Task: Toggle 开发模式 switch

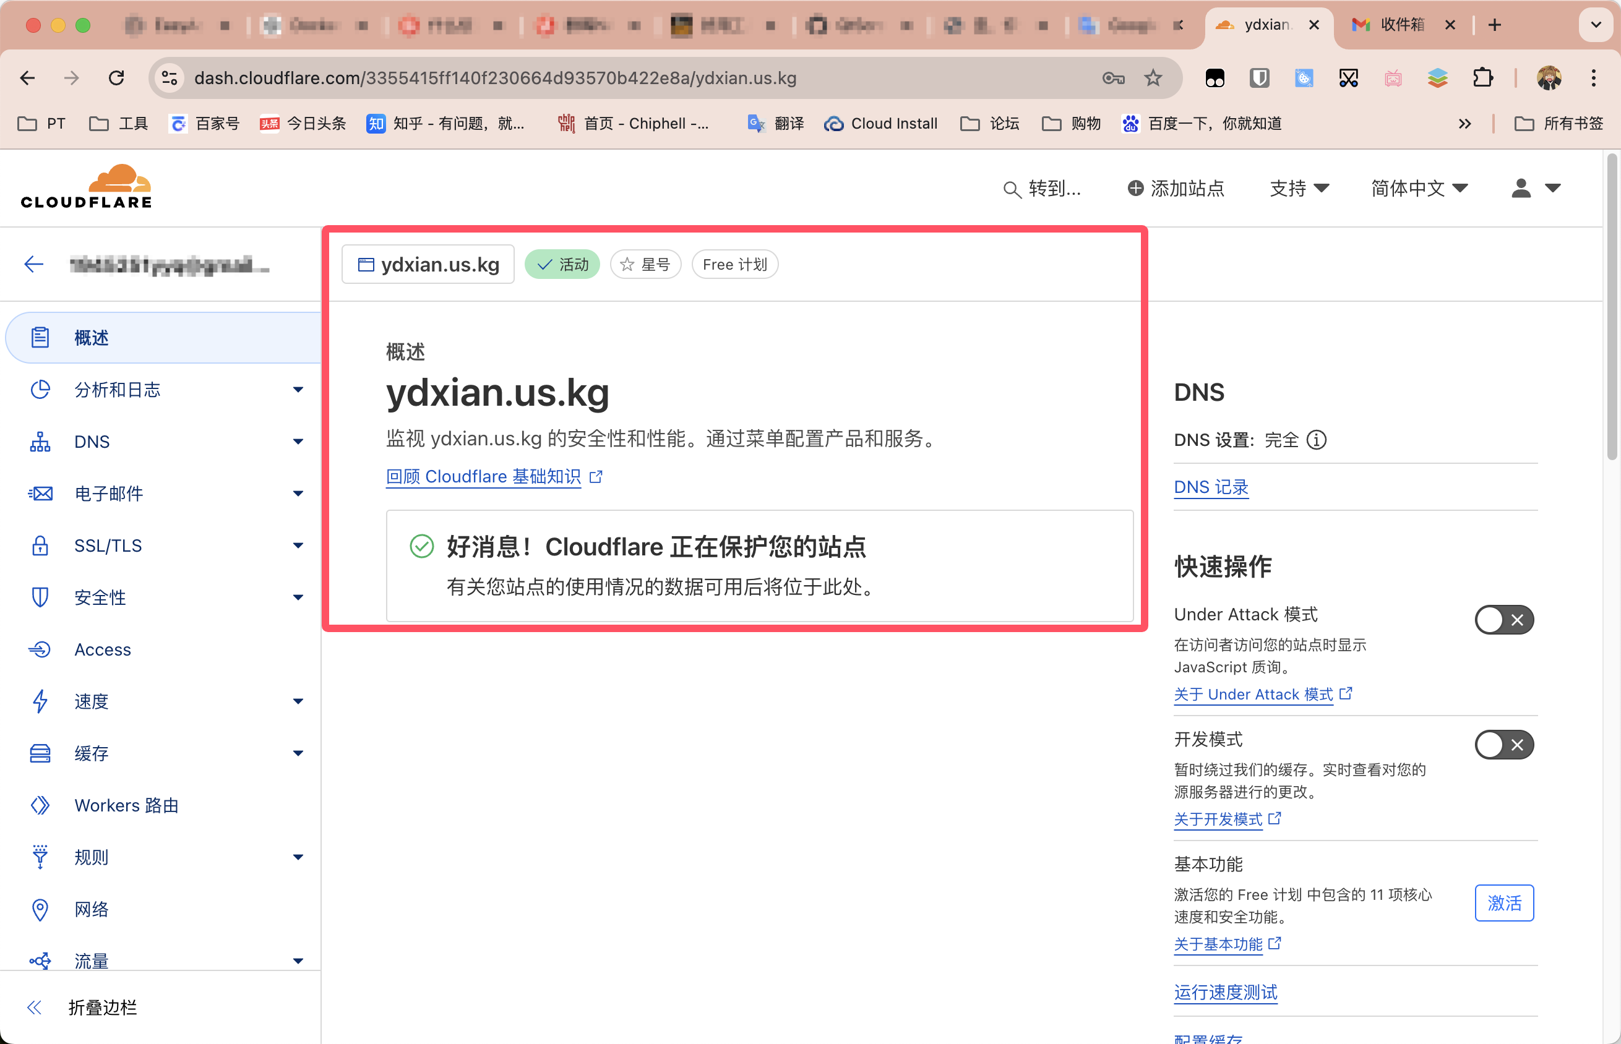Action: 1505,746
